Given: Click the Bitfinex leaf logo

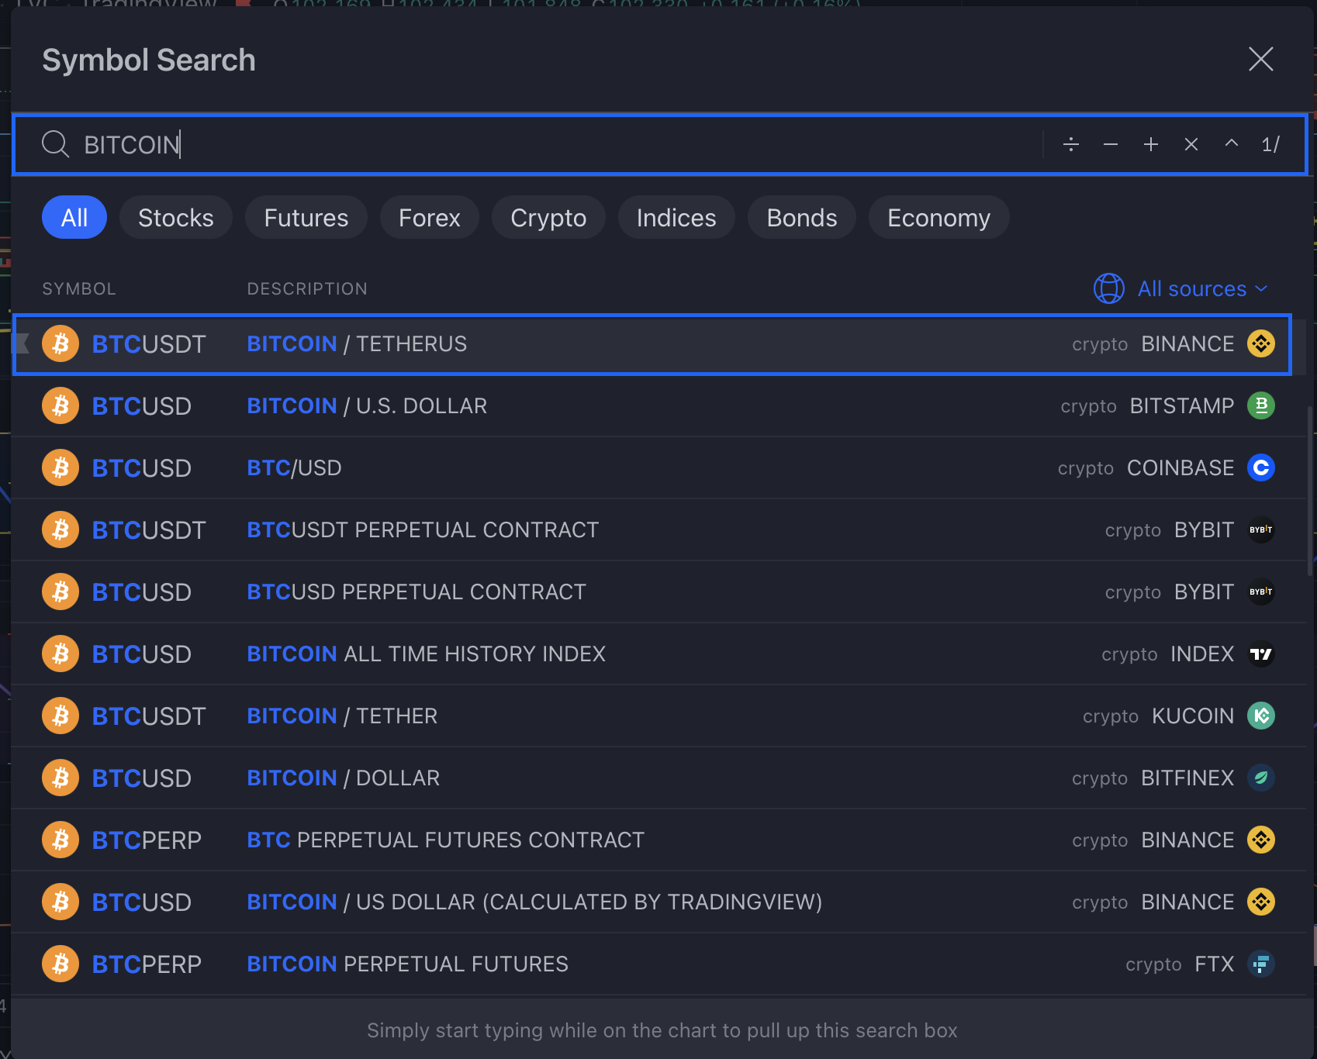Looking at the screenshot, I should [1261, 778].
